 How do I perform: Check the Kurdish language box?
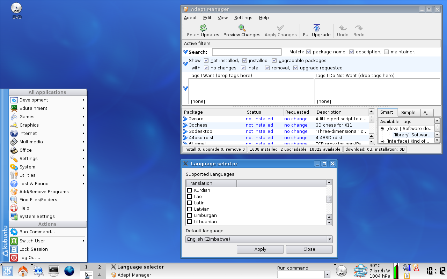click(x=190, y=190)
